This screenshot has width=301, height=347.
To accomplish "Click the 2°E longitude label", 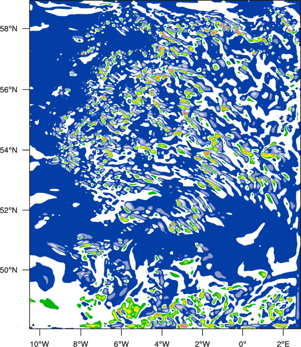I will click(x=283, y=344).
